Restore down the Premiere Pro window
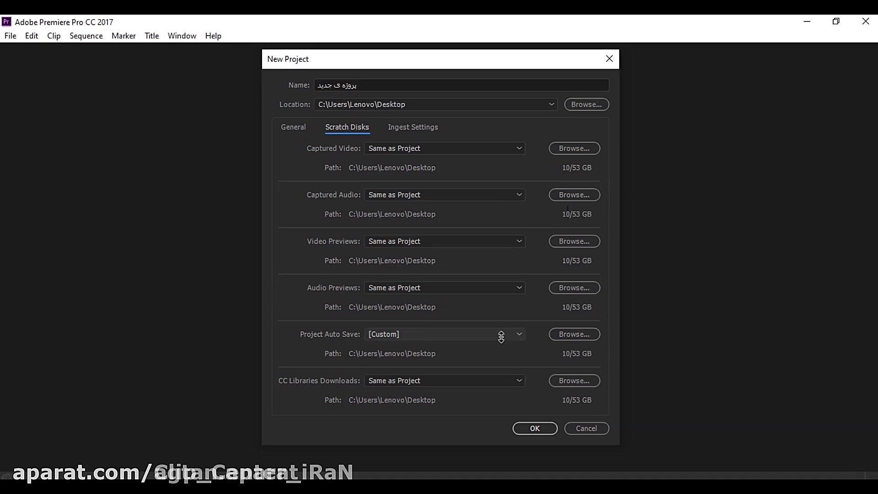 click(x=836, y=21)
